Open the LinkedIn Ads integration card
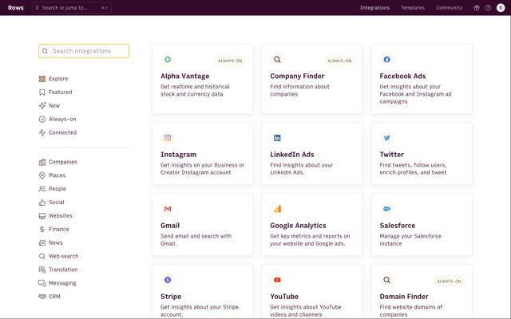The image size is (511, 319). coord(312,154)
